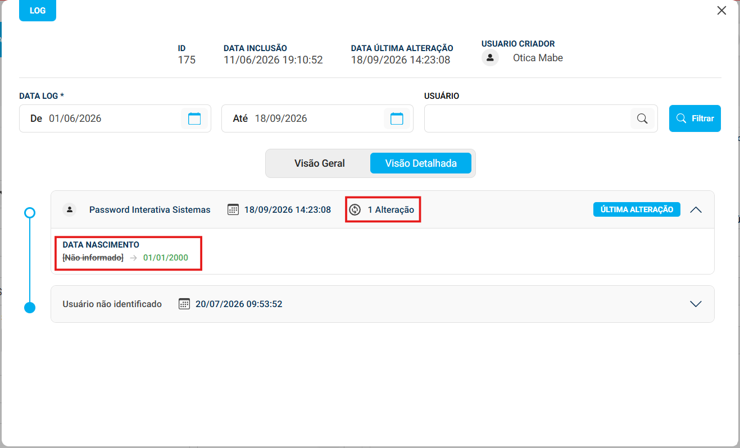Click the calendar icon beside 20/07/2026 09:53:52

pyautogui.click(x=184, y=304)
